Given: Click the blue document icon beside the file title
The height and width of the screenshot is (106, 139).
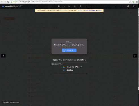Looking at the screenshot, I should 3,6.
